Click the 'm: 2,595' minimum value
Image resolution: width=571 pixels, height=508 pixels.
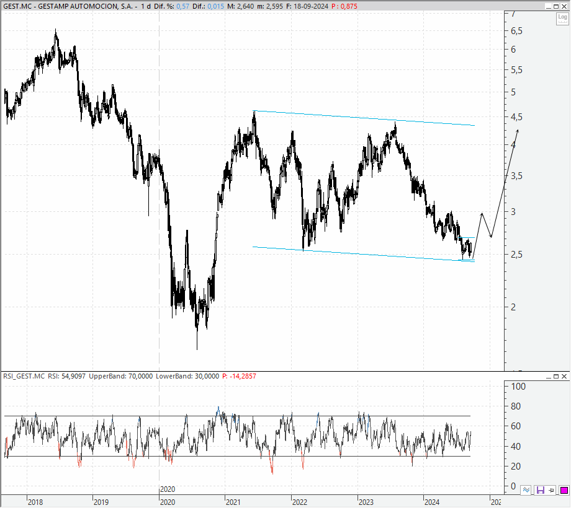pyautogui.click(x=270, y=6)
